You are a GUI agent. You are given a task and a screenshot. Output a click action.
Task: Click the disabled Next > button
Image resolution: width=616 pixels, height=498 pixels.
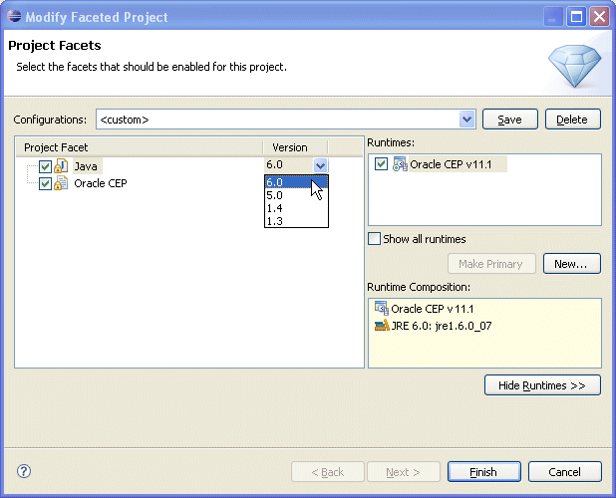tap(404, 472)
